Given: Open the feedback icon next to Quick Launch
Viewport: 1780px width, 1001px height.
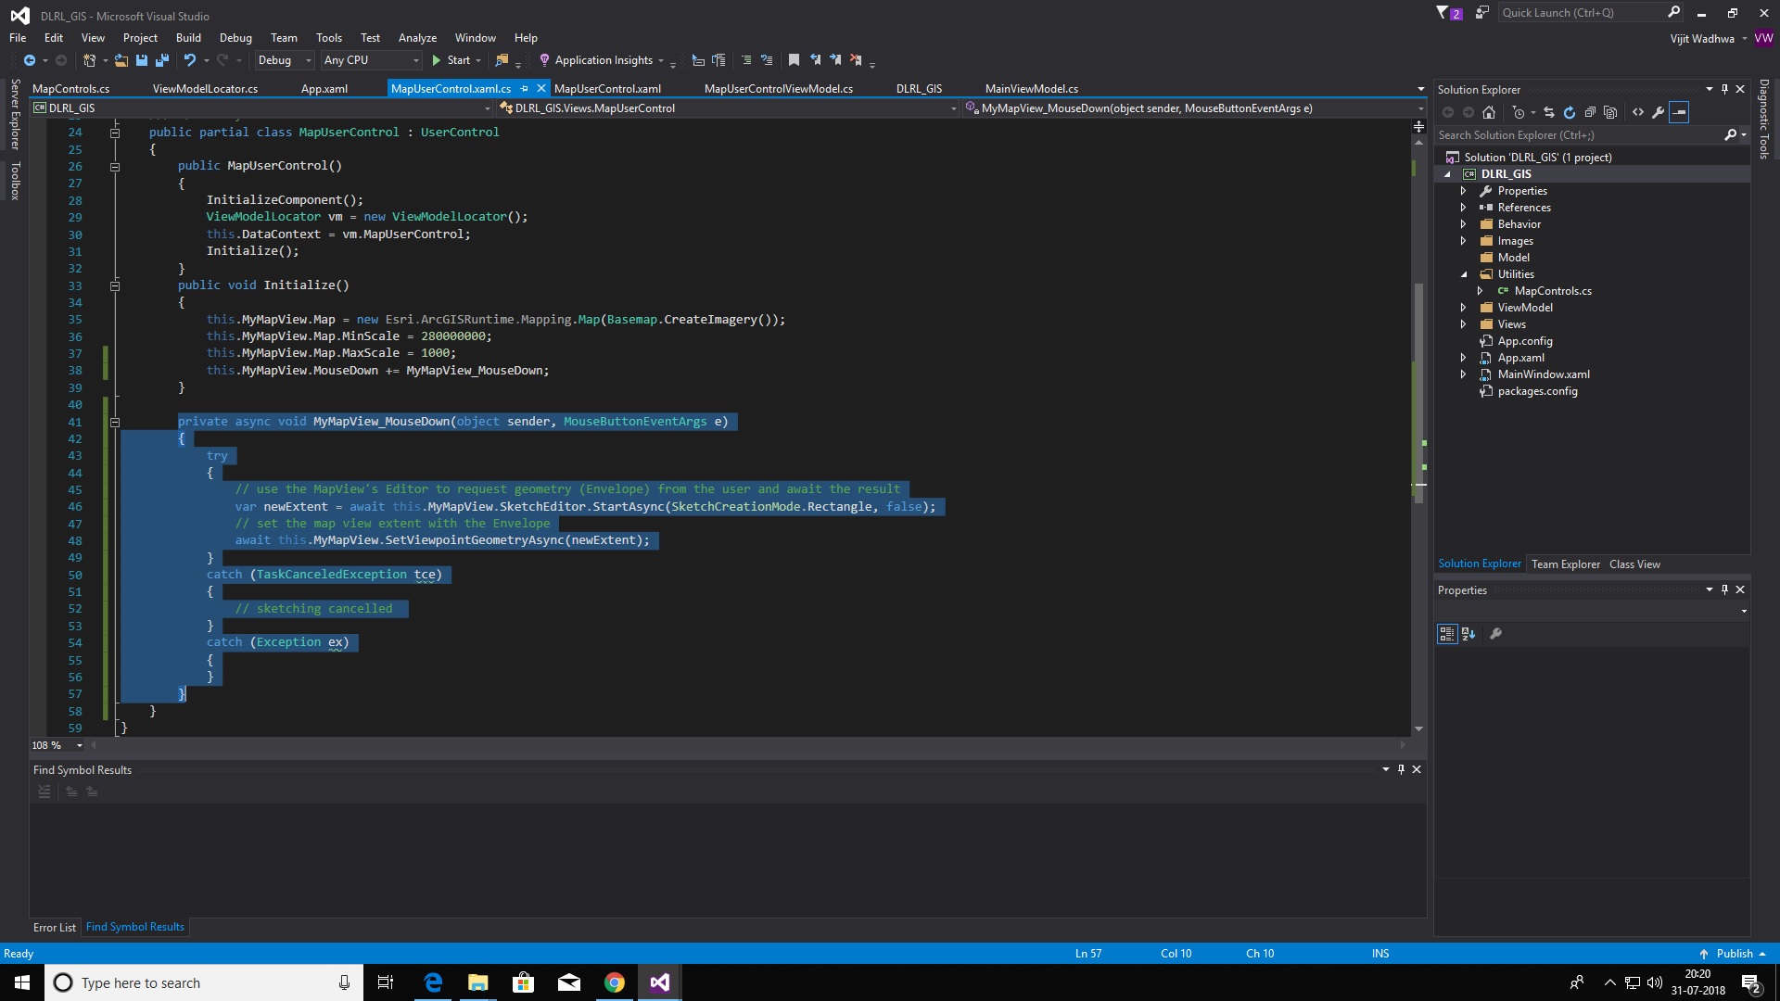Looking at the screenshot, I should coord(1482,13).
